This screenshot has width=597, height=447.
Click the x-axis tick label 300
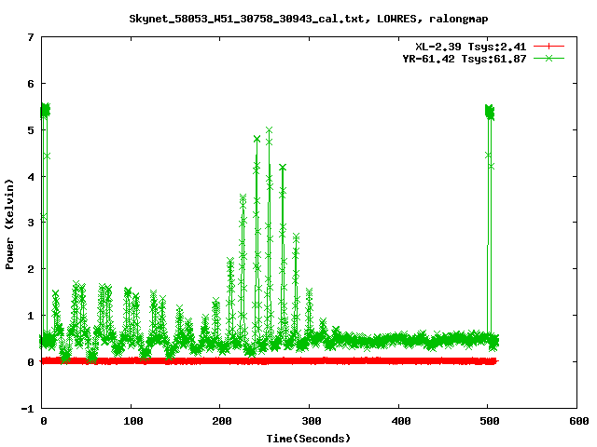(x=312, y=421)
